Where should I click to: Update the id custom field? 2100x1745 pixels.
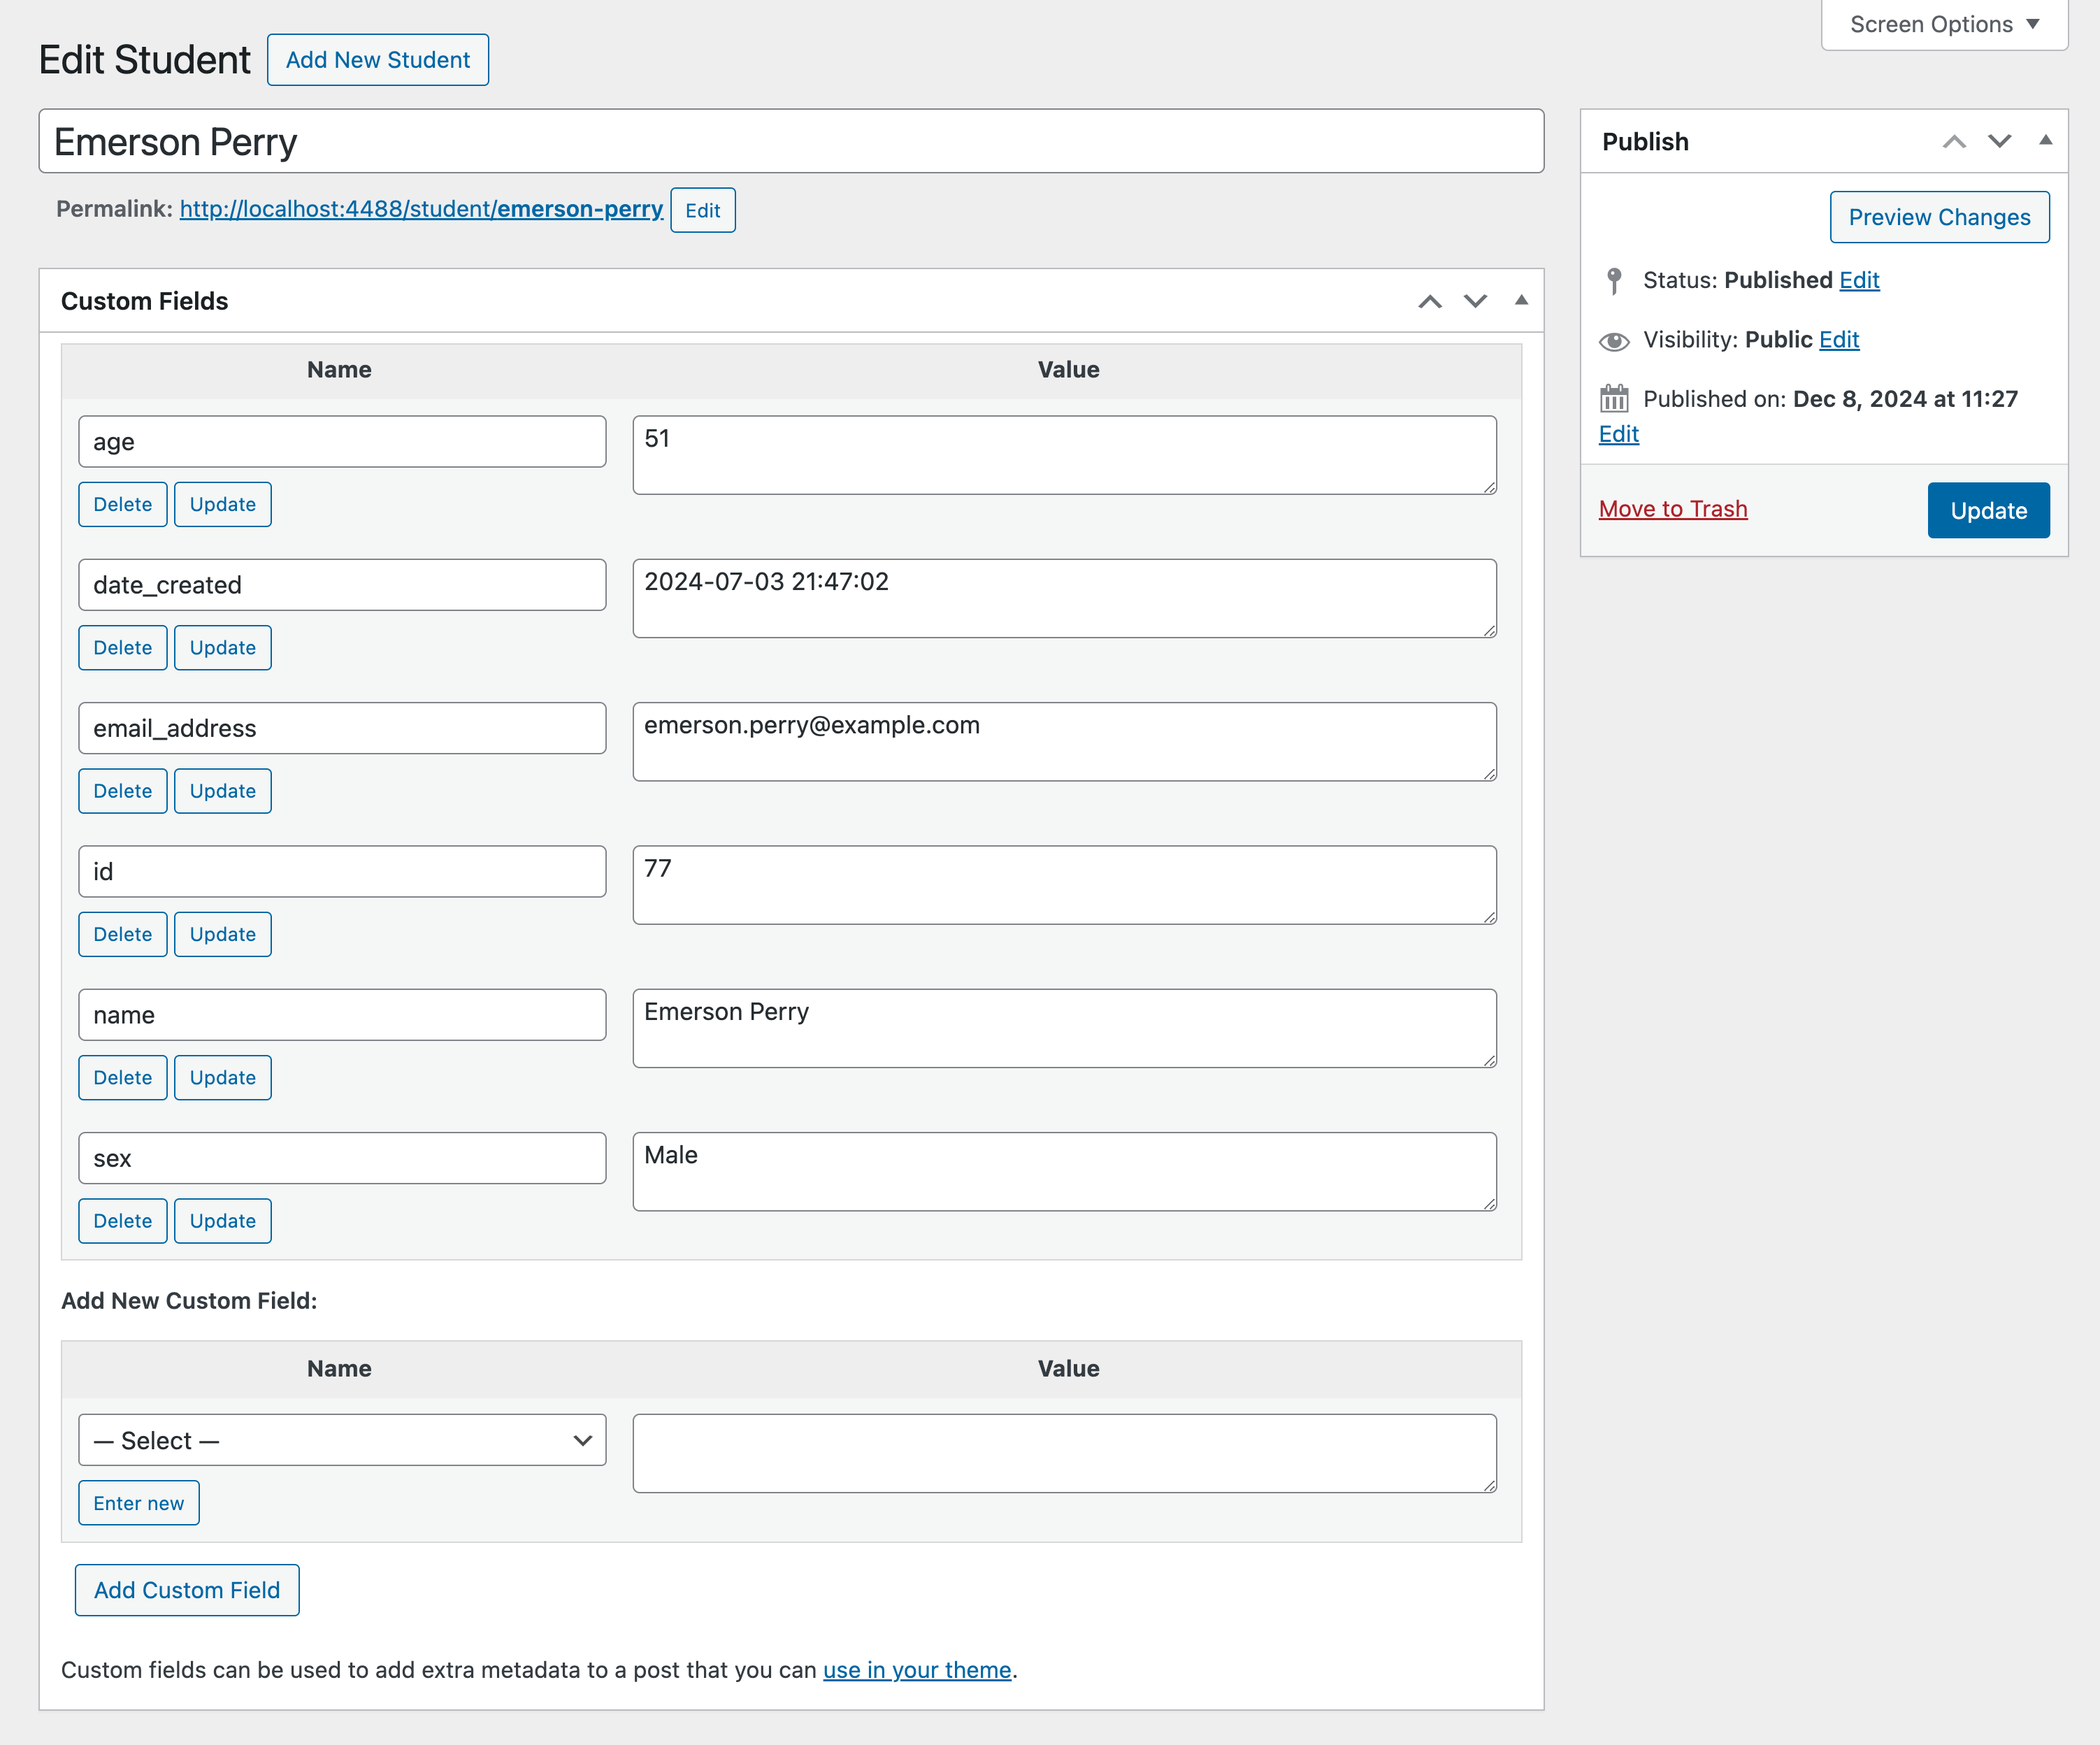point(223,934)
